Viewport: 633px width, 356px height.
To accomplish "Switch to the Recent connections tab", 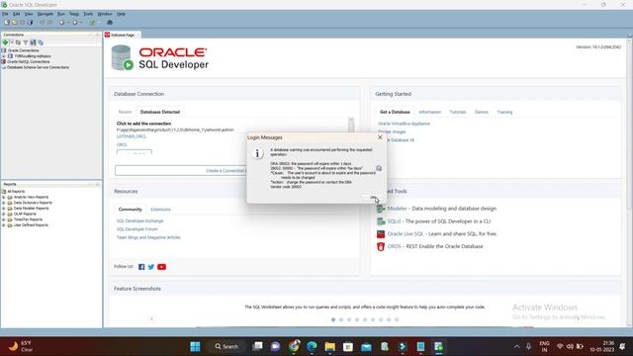I will (125, 112).
